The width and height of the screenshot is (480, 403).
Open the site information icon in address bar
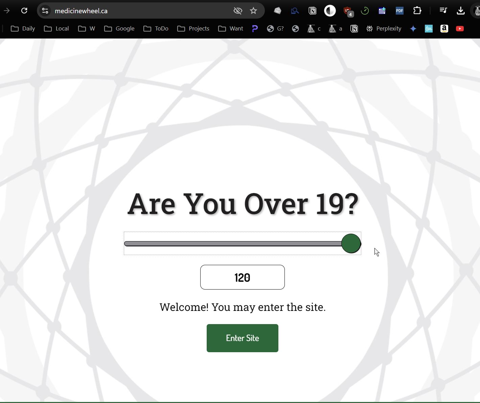pos(45,11)
